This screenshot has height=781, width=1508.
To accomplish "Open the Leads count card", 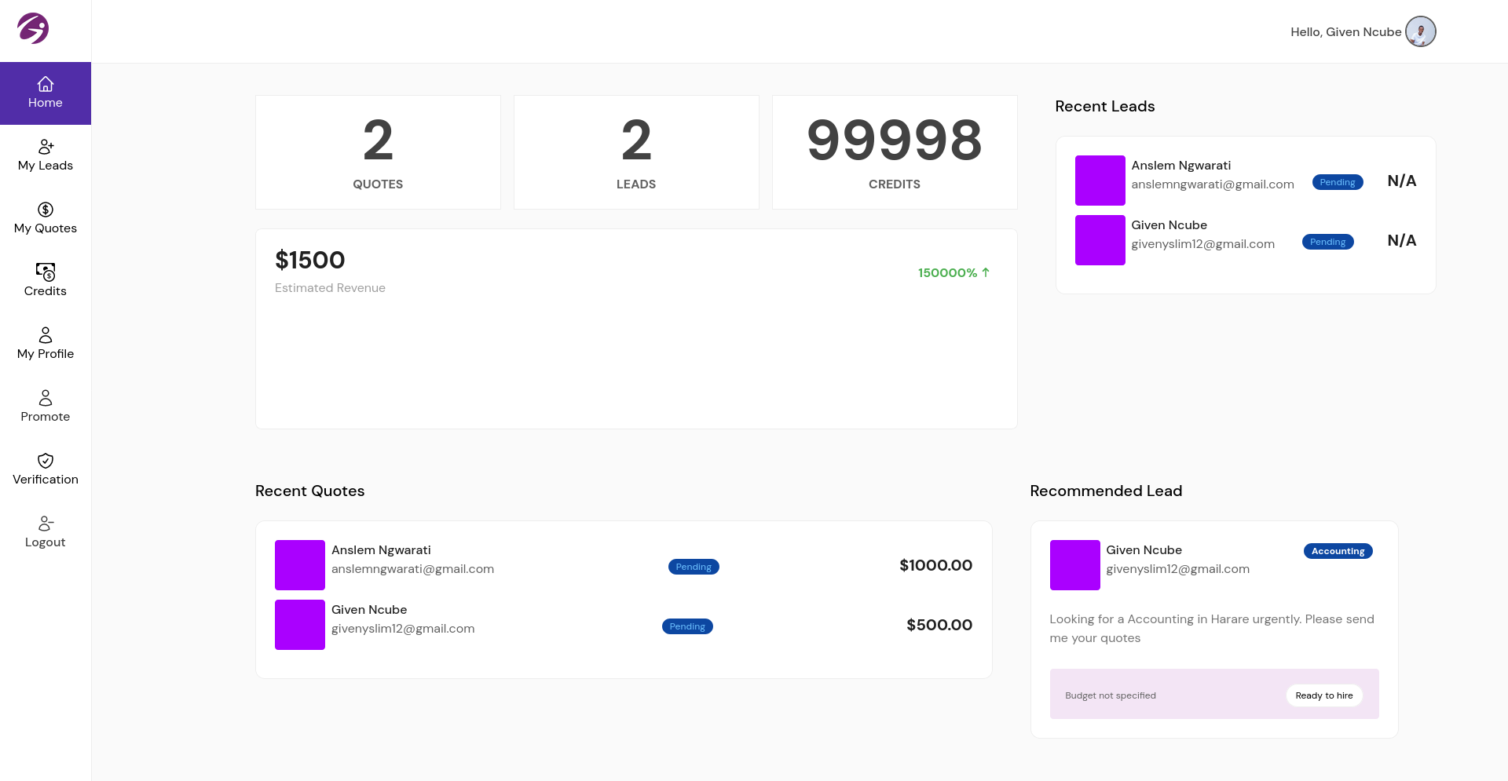I will coord(636,152).
